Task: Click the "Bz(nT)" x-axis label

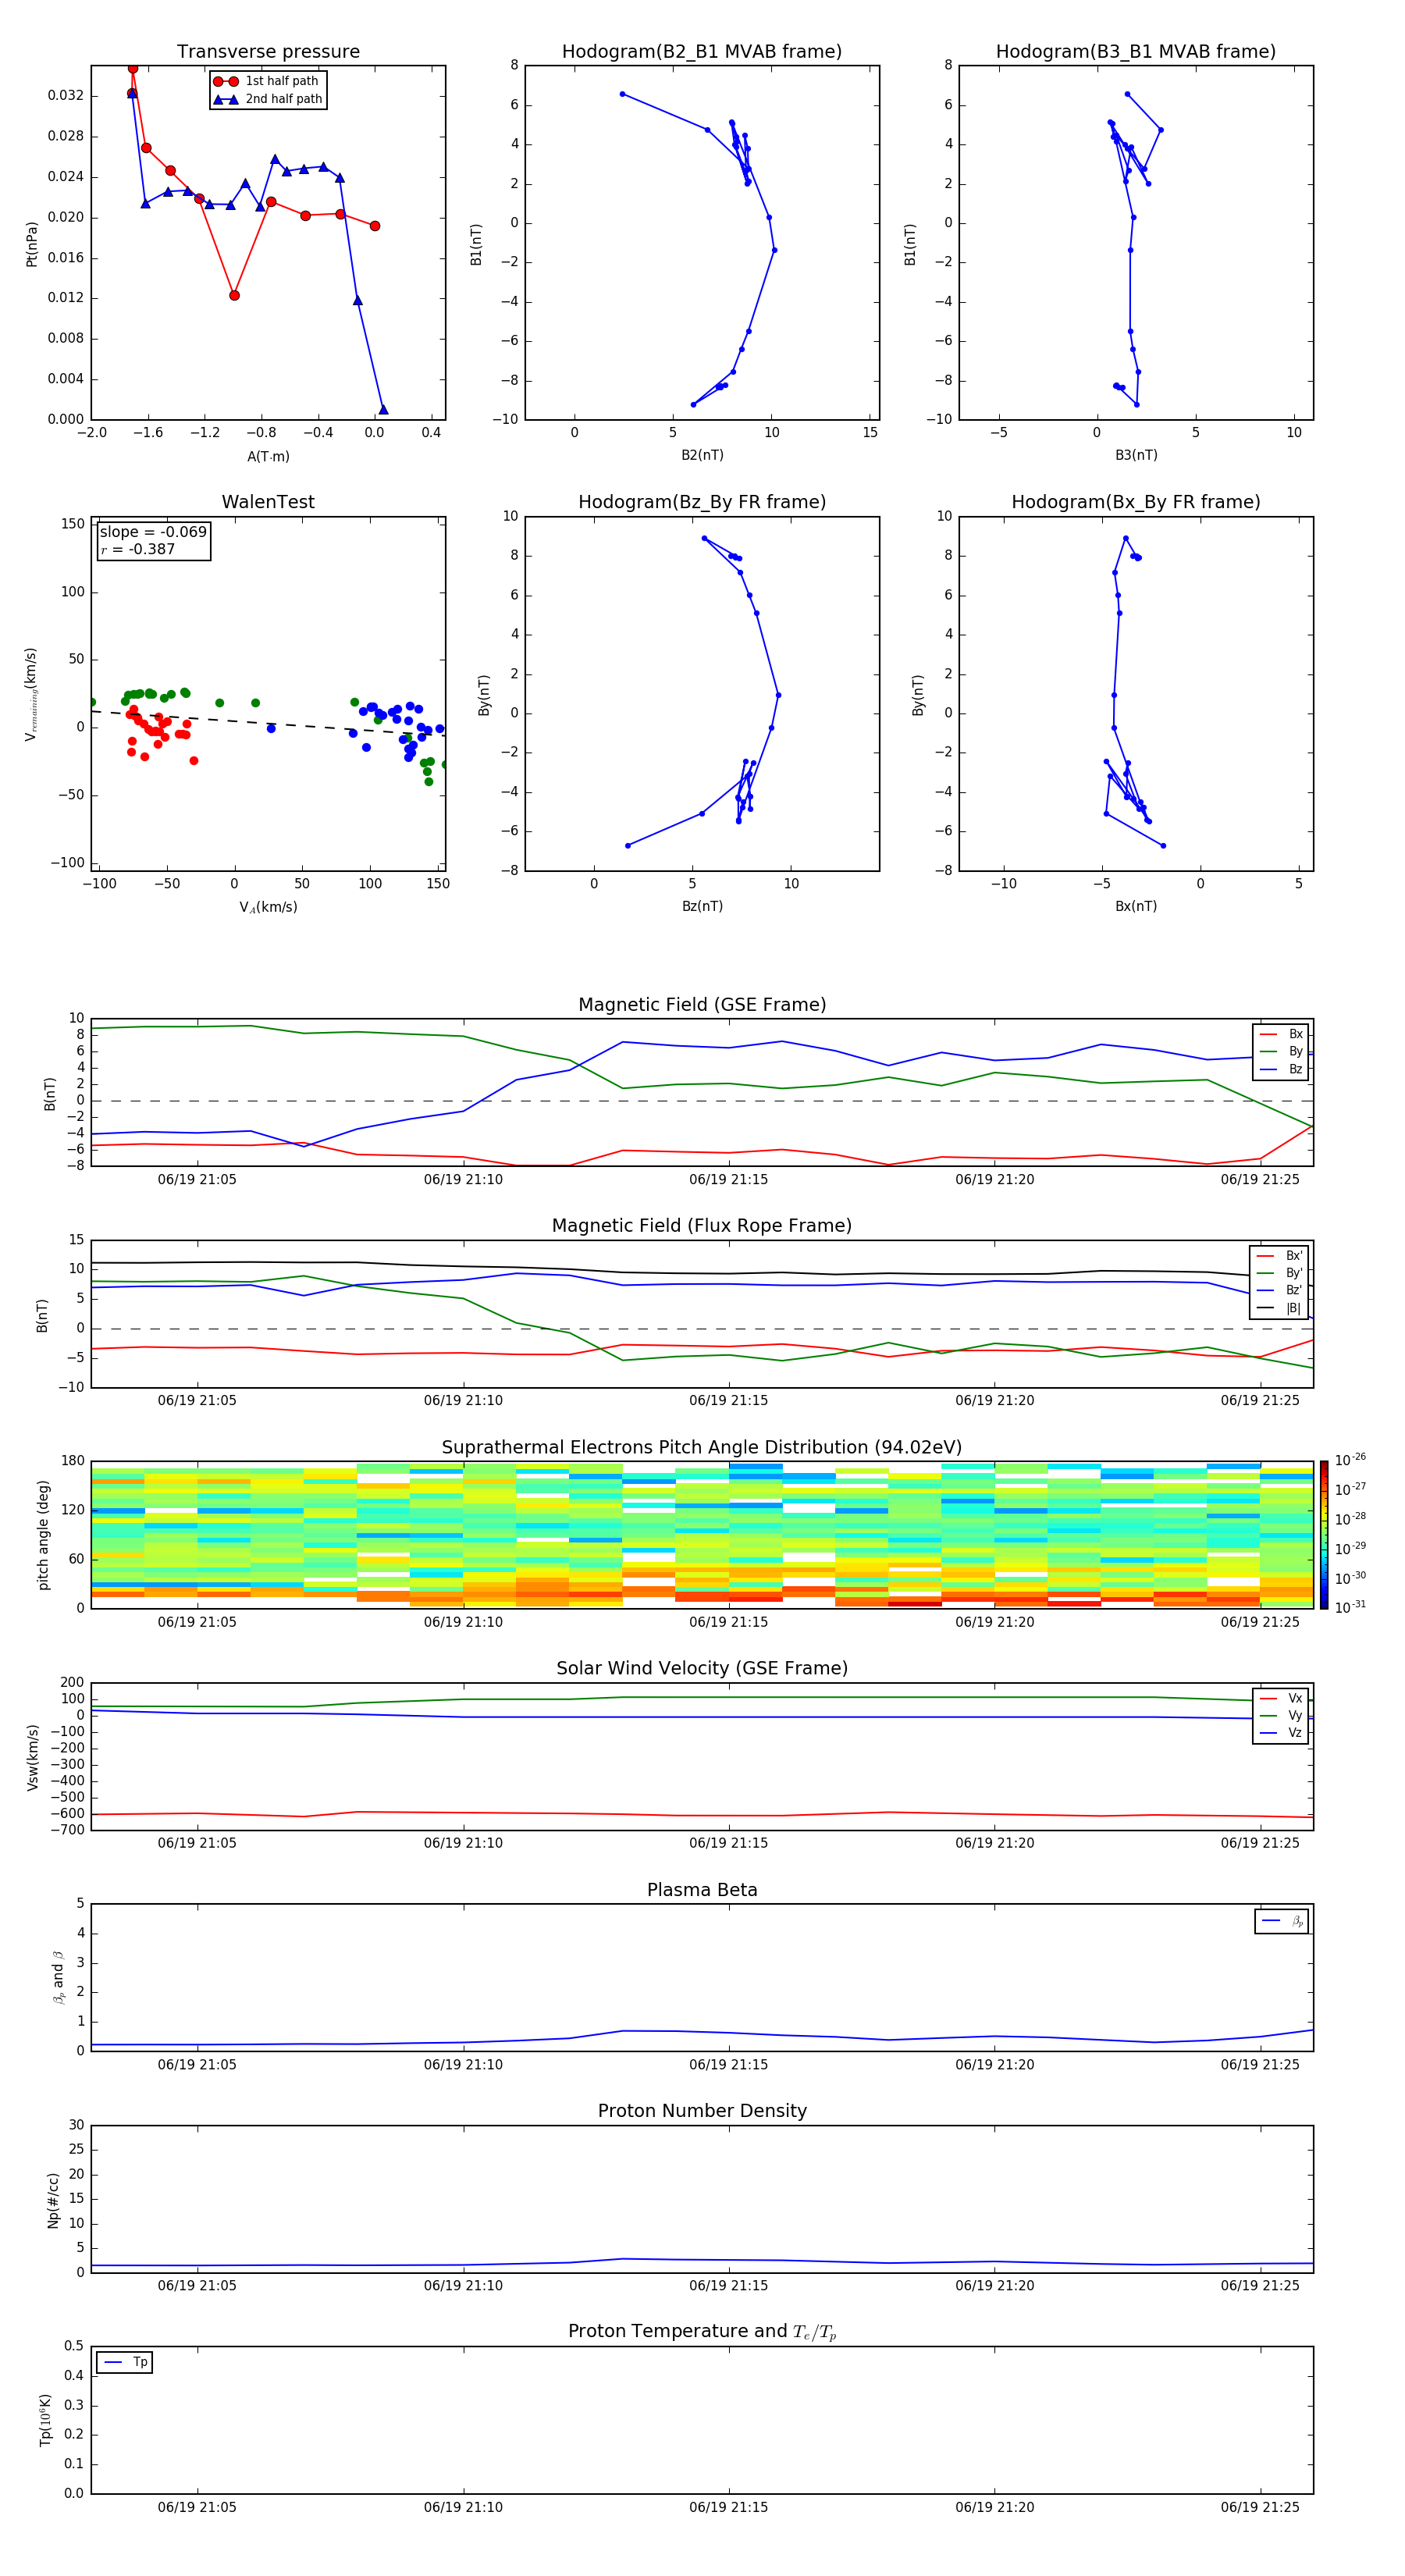Action: (702, 906)
